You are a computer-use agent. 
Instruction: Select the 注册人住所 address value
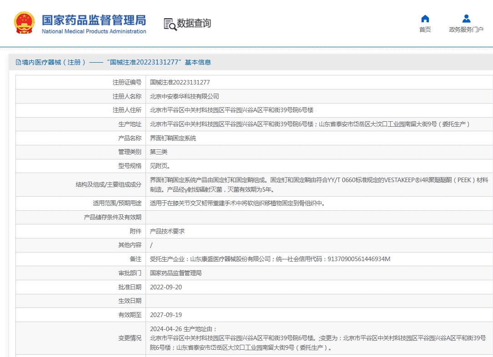(232, 110)
